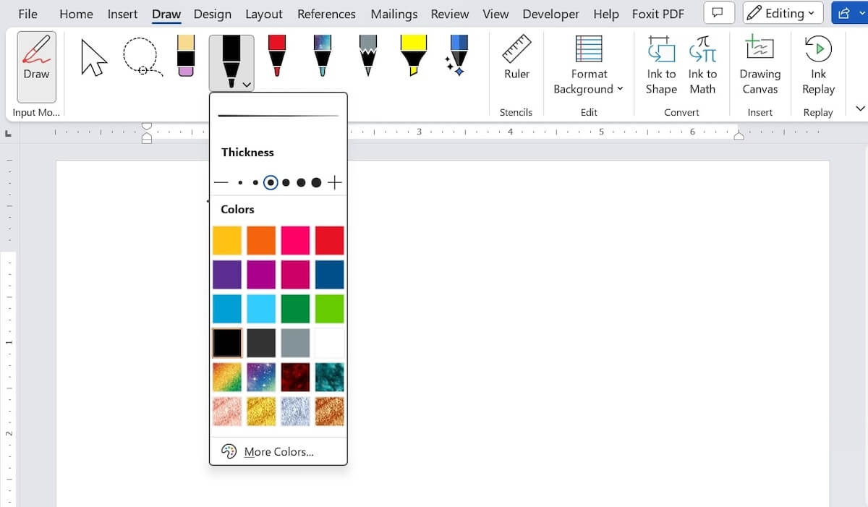This screenshot has width=868, height=507.
Task: Click Ink to Shape
Action: (661, 65)
